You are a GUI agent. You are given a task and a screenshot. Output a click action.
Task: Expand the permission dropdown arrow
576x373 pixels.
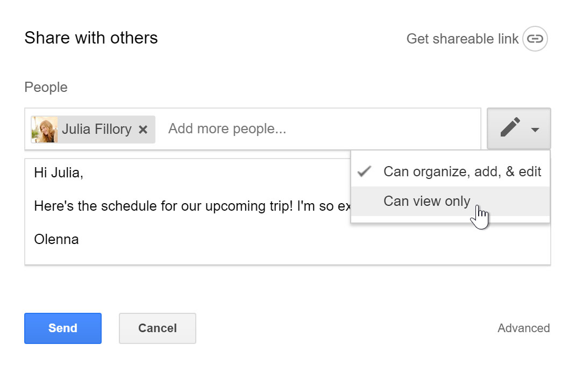tap(535, 130)
